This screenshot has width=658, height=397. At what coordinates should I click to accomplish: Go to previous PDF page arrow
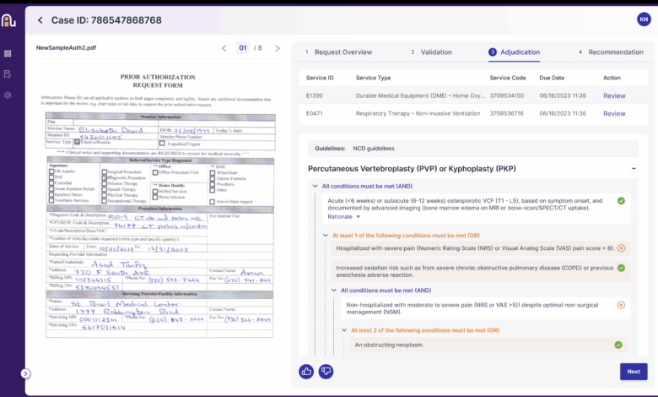point(224,48)
